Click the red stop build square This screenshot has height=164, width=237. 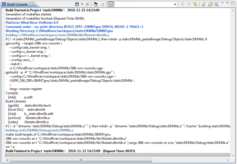pos(87,4)
